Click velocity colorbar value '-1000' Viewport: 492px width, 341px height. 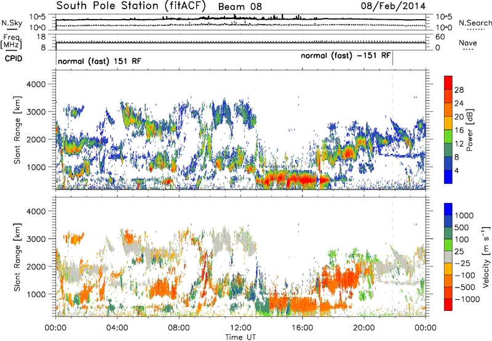[467, 299]
